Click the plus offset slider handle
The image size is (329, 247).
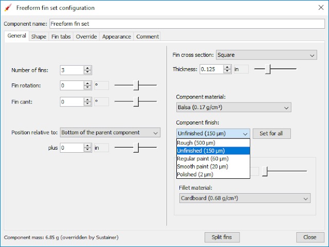click(x=136, y=148)
